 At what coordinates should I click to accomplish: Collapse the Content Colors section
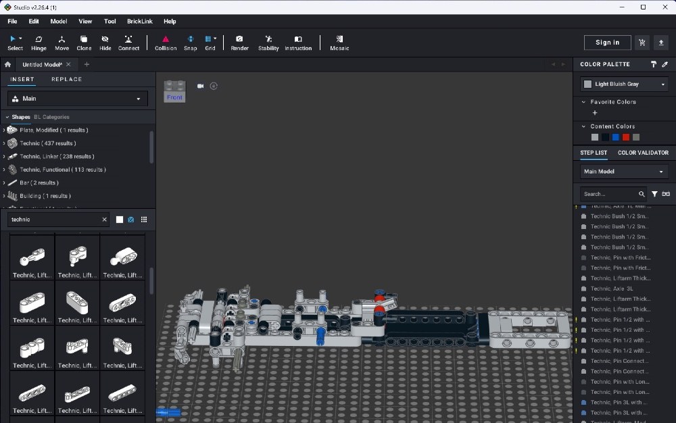583,126
